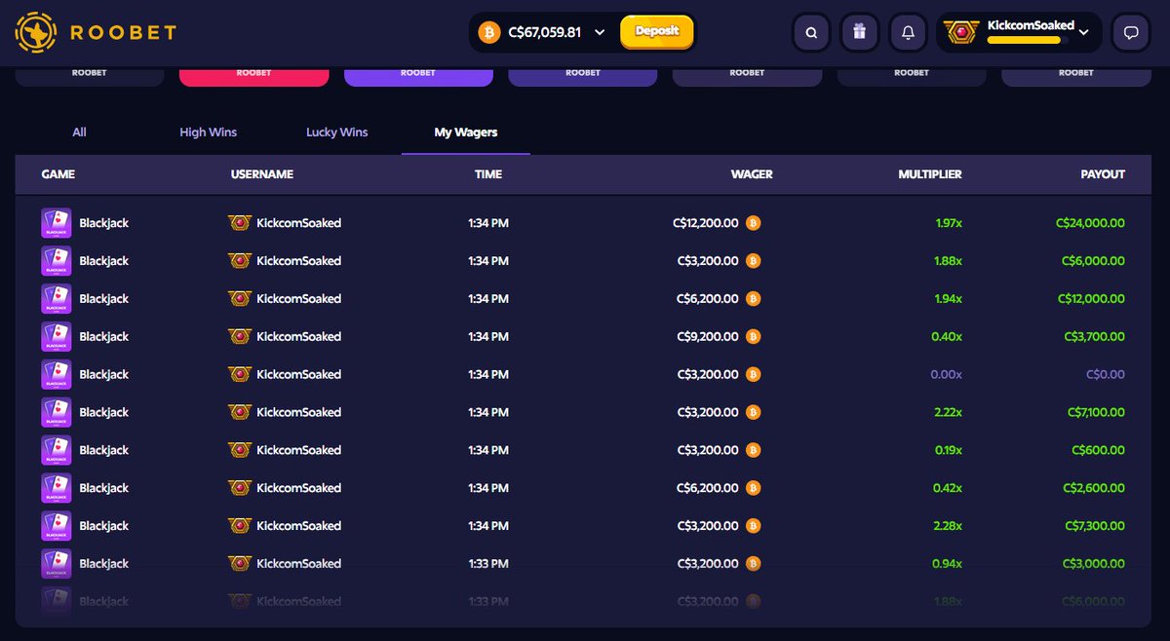The image size is (1170, 641).
Task: Click Blackjack game icon in C$3,000.00 payout row
Action: 56,564
